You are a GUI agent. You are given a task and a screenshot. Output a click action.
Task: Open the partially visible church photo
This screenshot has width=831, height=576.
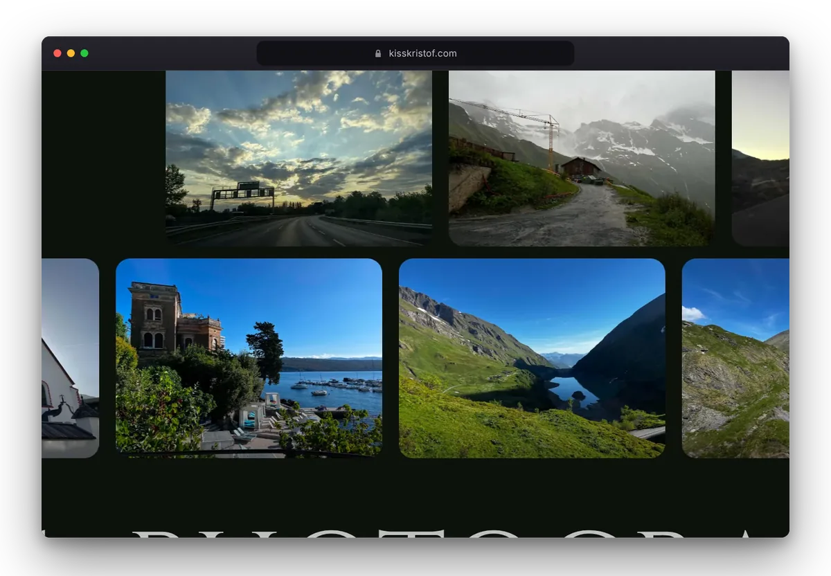tap(70, 358)
